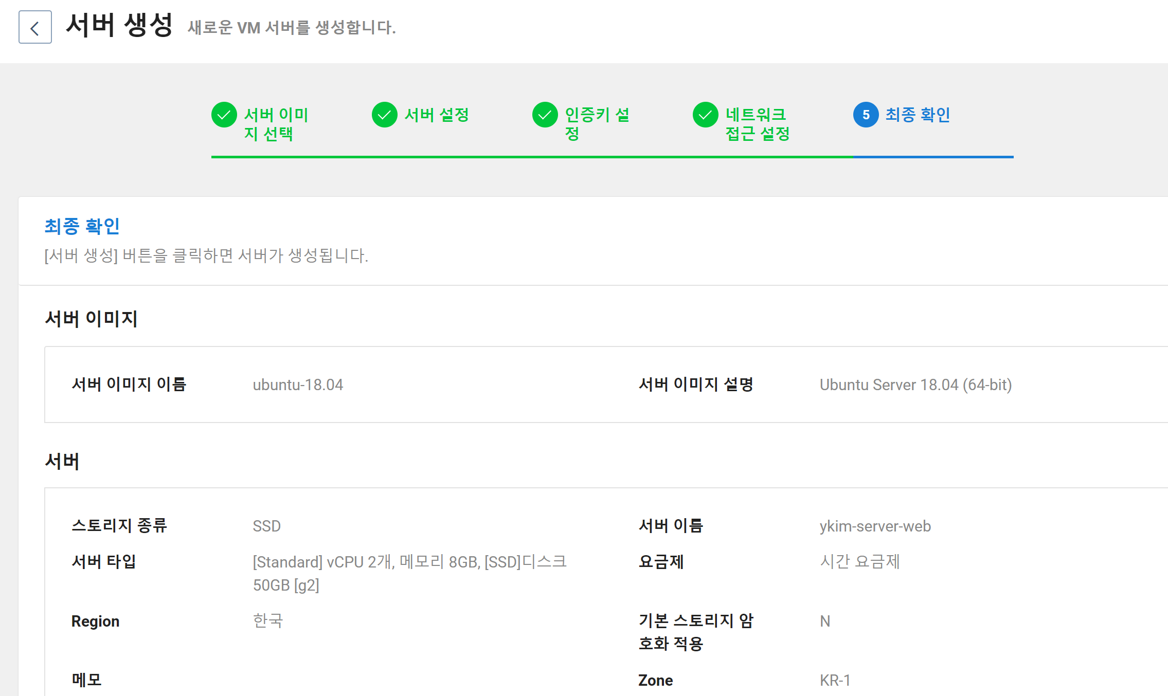This screenshot has width=1168, height=696.
Task: Click the ubuntu-18.04 image name value
Action: (x=298, y=385)
